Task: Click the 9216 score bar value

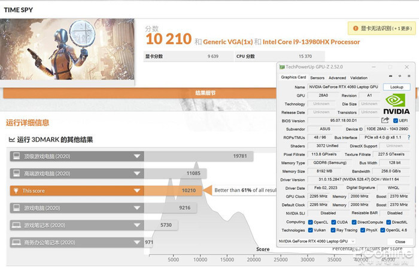Action: (184, 208)
